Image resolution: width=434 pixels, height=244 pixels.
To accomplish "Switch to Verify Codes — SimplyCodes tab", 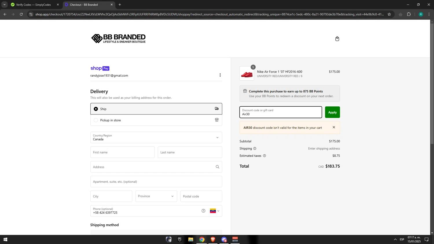I will [x=33, y=5].
